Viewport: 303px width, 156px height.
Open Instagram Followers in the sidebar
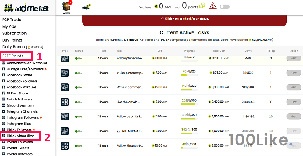(x=23, y=118)
